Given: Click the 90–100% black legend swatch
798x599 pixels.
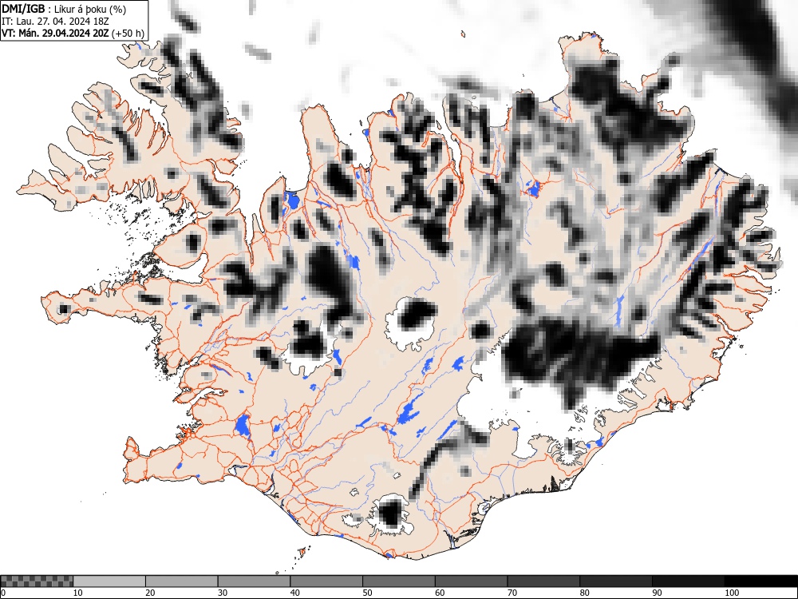Looking at the screenshot, I should pos(688,581).
